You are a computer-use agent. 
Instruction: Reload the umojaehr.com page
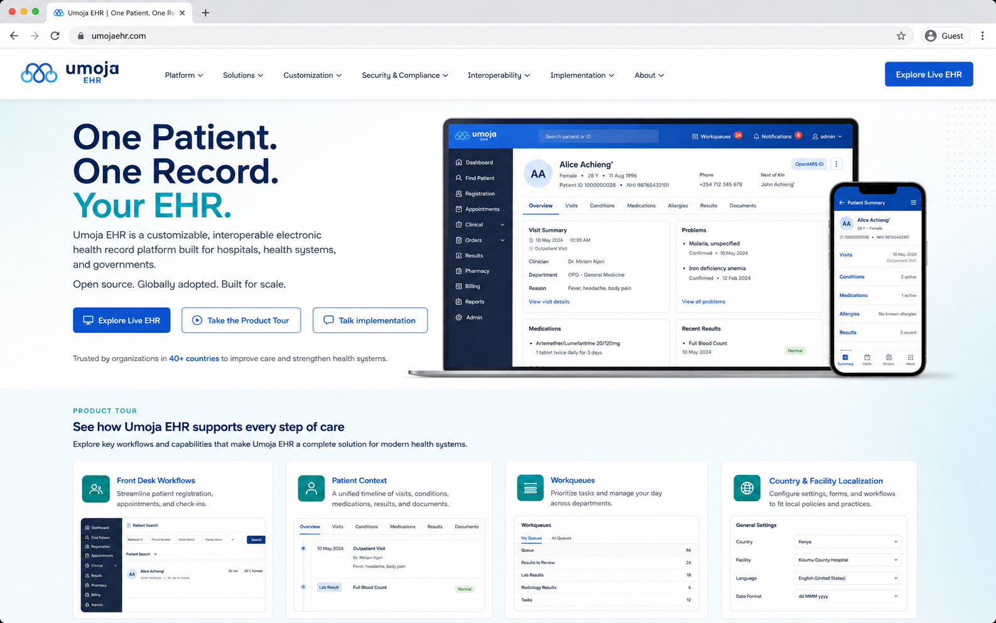[55, 36]
